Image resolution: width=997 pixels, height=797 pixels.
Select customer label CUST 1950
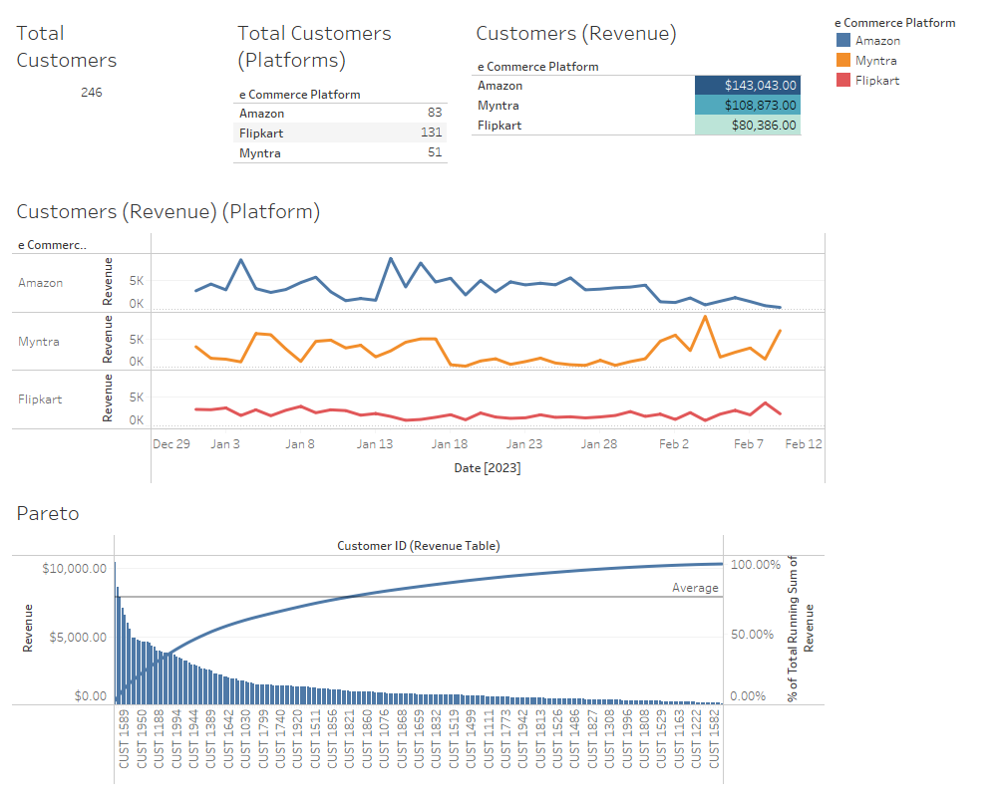[x=142, y=738]
